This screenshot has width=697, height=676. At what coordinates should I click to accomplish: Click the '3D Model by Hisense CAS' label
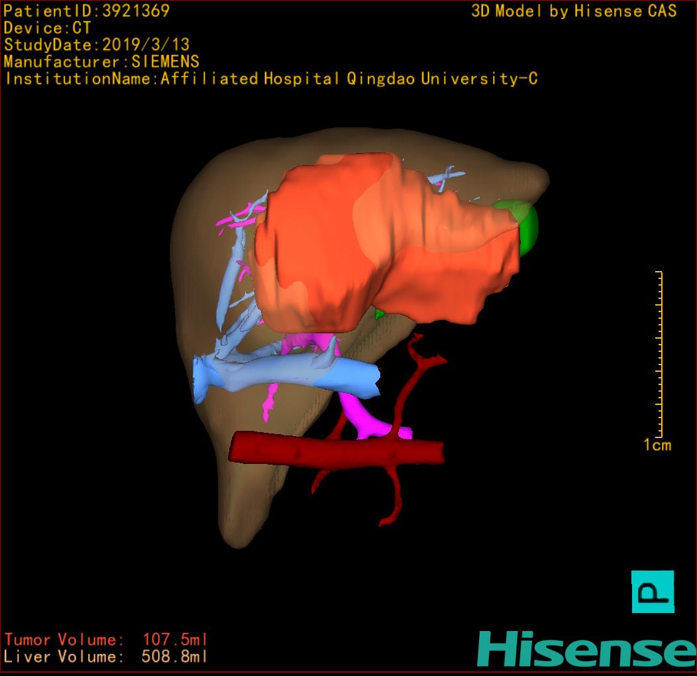[x=574, y=11]
